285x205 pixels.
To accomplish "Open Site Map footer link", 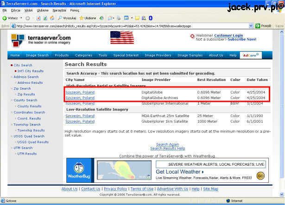I will 210,189.
